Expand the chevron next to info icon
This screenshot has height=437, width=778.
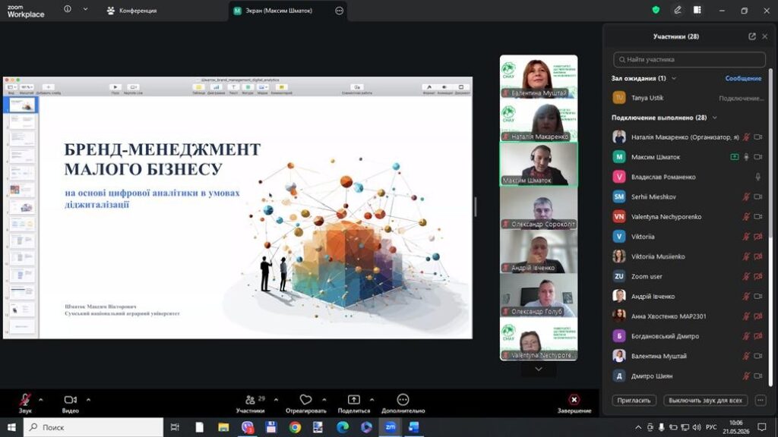point(85,9)
